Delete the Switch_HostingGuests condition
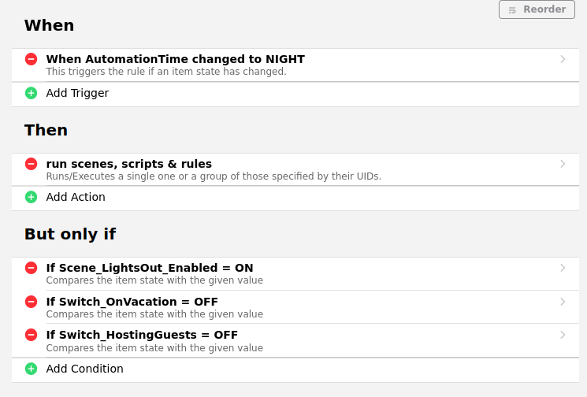Screen dimensions: 587x397 coord(31,335)
